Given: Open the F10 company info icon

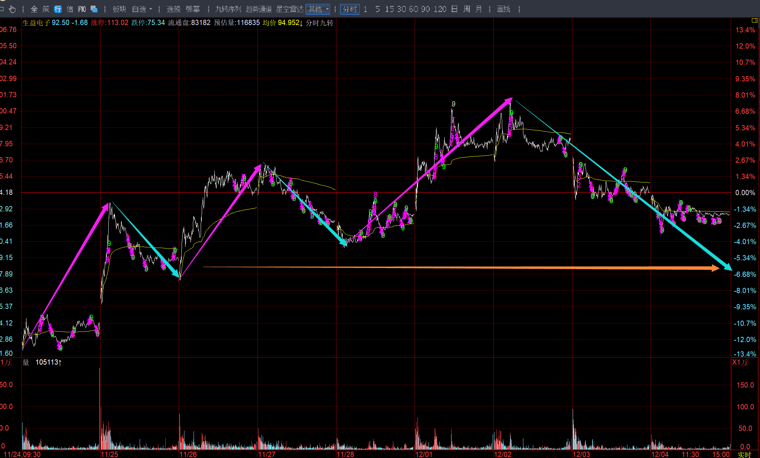Looking at the screenshot, I should pos(82,9).
